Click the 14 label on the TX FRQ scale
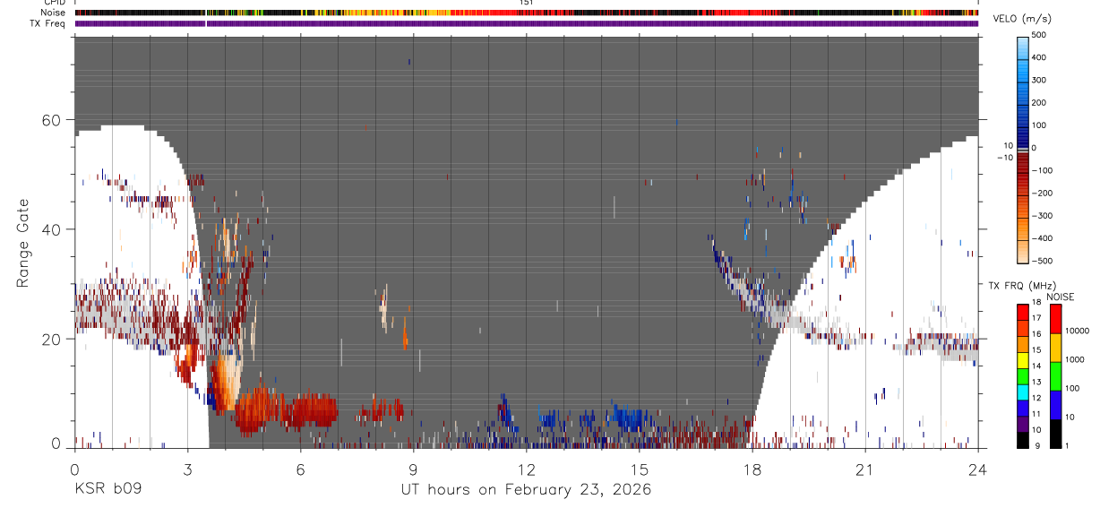Image resolution: width=1100 pixels, height=508 pixels. click(1036, 366)
